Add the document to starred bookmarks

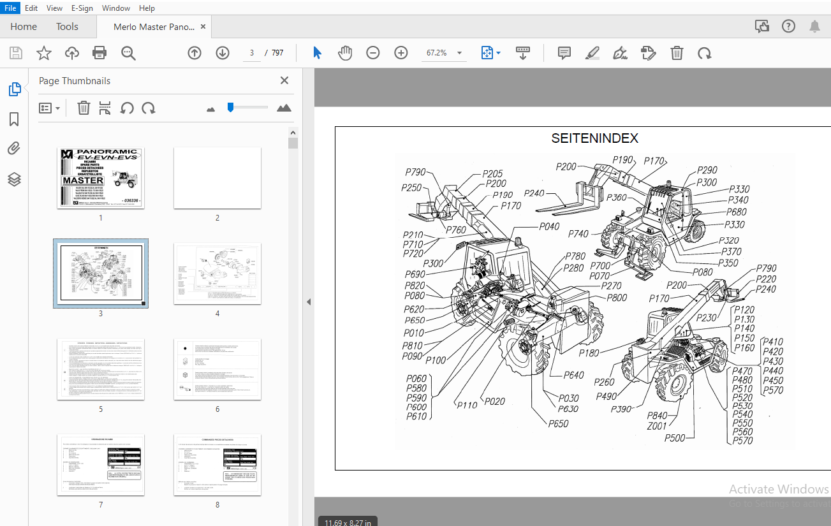(43, 53)
